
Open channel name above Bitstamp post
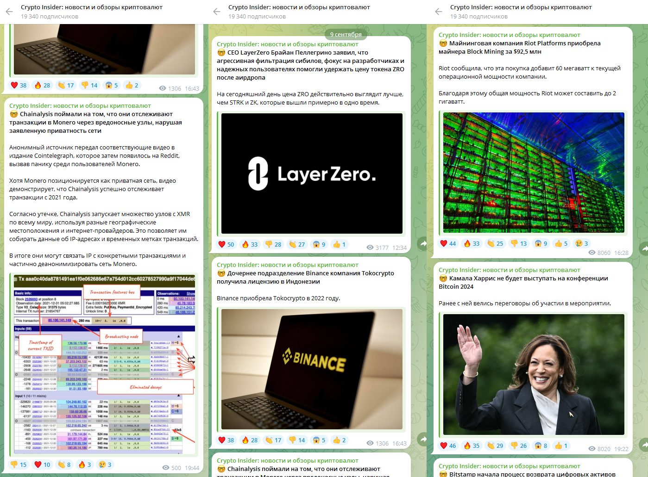pos(510,466)
